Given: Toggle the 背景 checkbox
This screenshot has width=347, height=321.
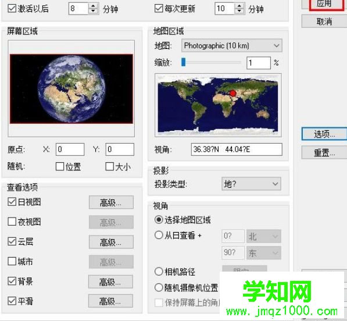Looking at the screenshot, I should pyautogui.click(x=12, y=281).
